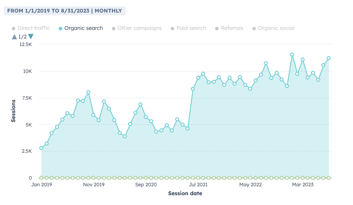
Task: Enable the Paid search legend series
Action: [191, 28]
